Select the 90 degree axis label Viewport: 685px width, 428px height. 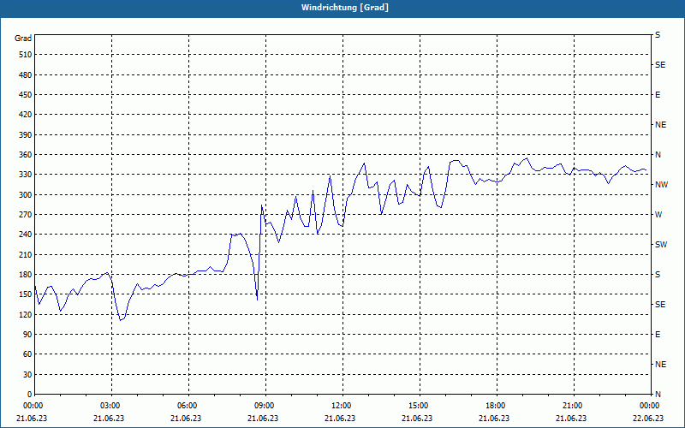[x=27, y=334]
